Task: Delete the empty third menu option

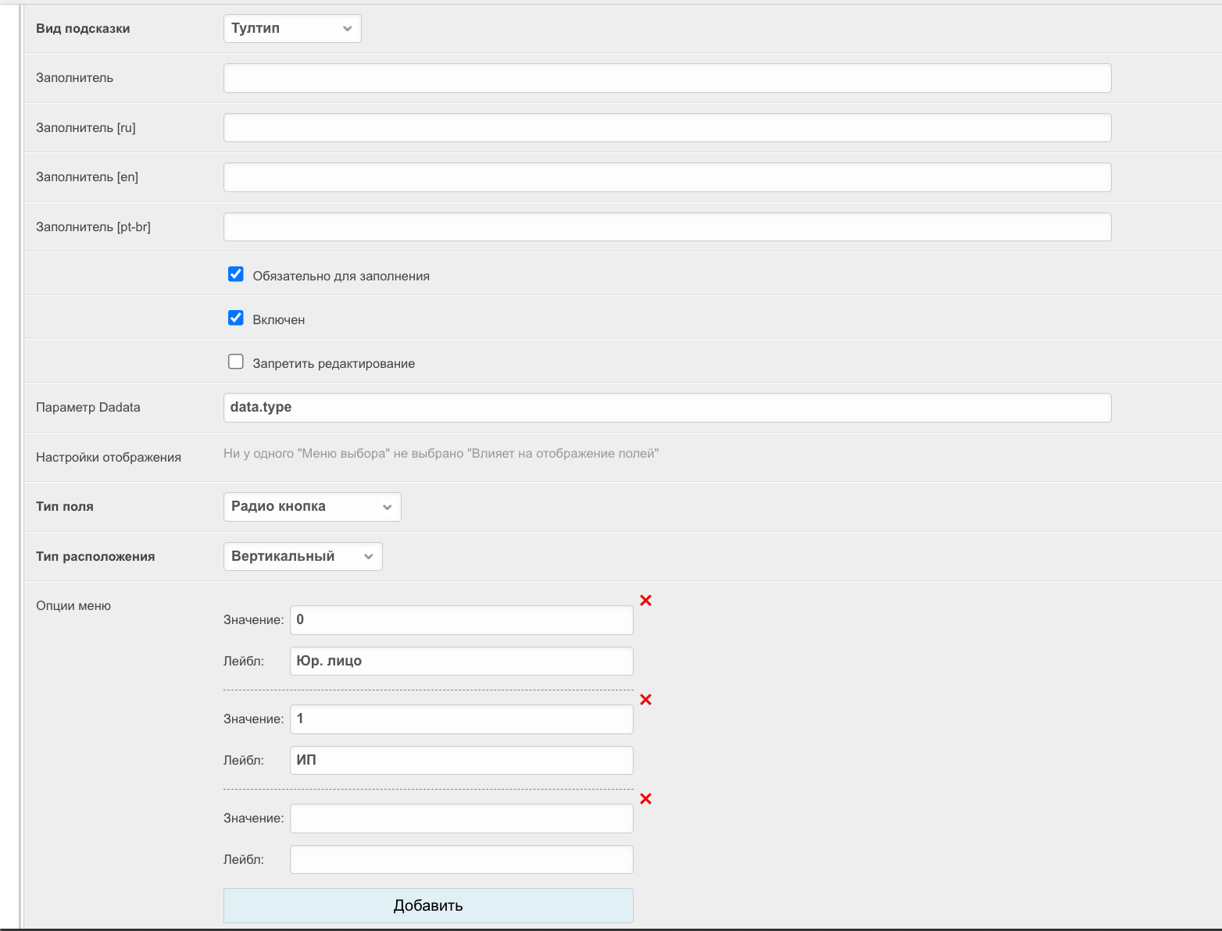Action: (x=645, y=799)
